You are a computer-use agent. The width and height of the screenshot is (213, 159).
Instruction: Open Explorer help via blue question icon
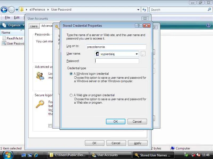pyautogui.click(x=208, y=25)
